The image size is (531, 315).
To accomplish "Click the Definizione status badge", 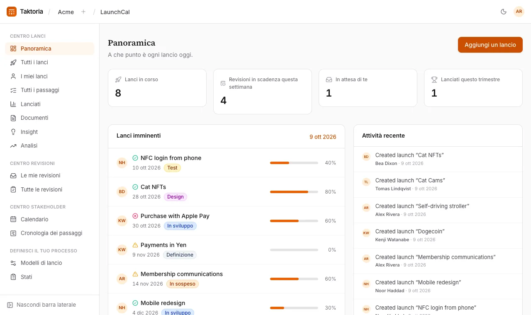I will pyautogui.click(x=180, y=255).
